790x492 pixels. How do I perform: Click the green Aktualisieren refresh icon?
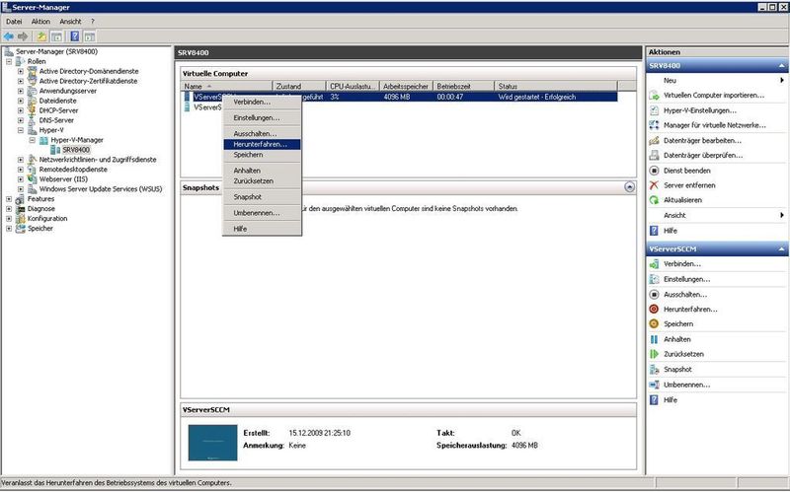(654, 200)
